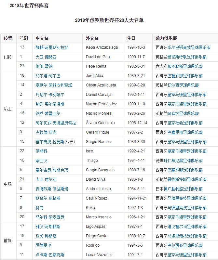Open the 拜仁慕尼黑足球俱乐部 link
The height and width of the screenshot is (260, 218).
point(183,161)
